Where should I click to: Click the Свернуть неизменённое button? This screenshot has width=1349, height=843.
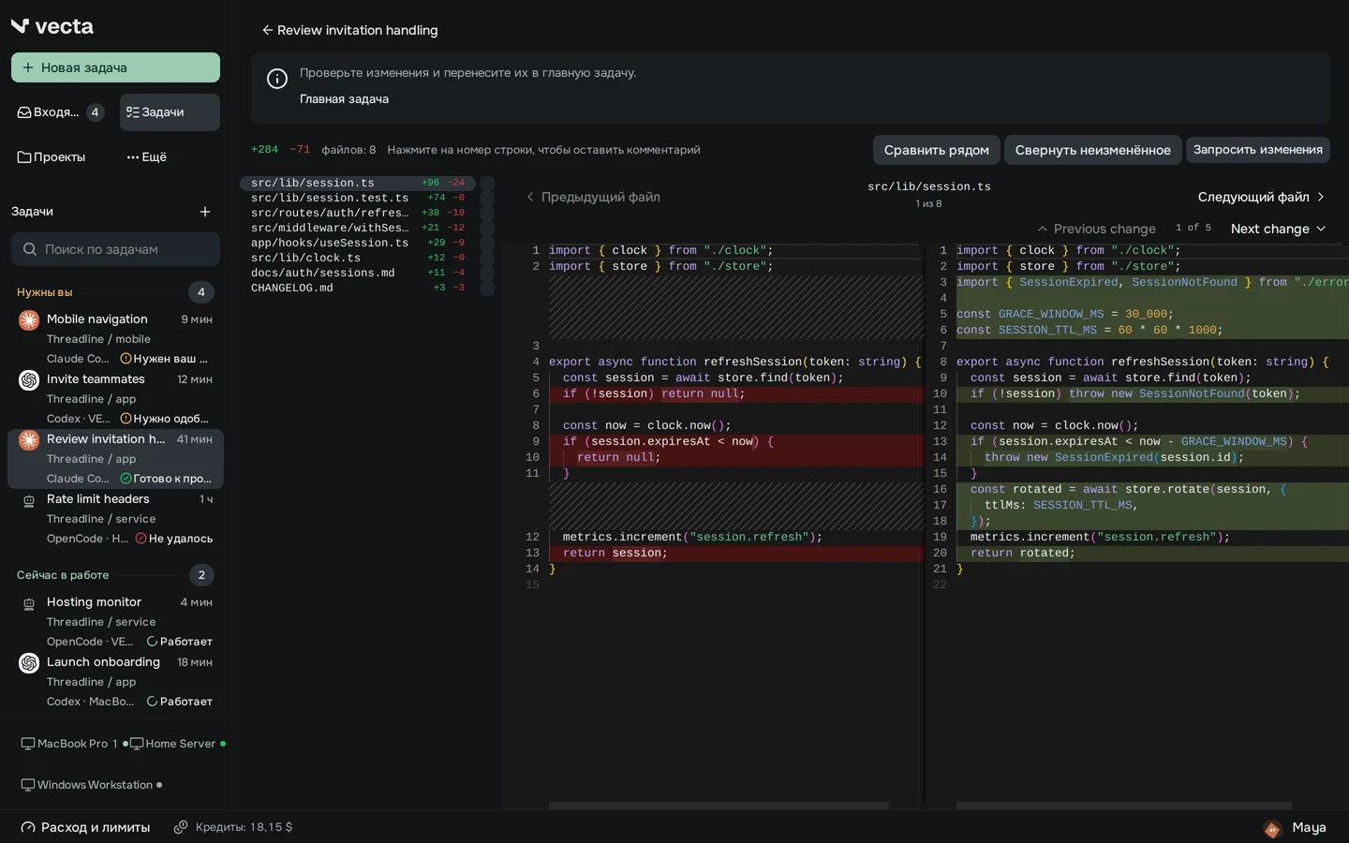pyautogui.click(x=1092, y=150)
